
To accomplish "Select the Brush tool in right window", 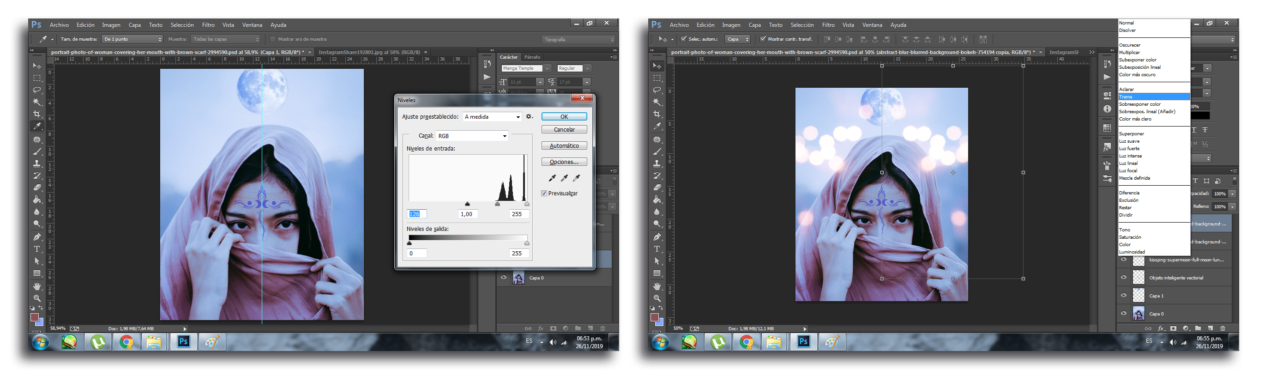I will tap(657, 151).
